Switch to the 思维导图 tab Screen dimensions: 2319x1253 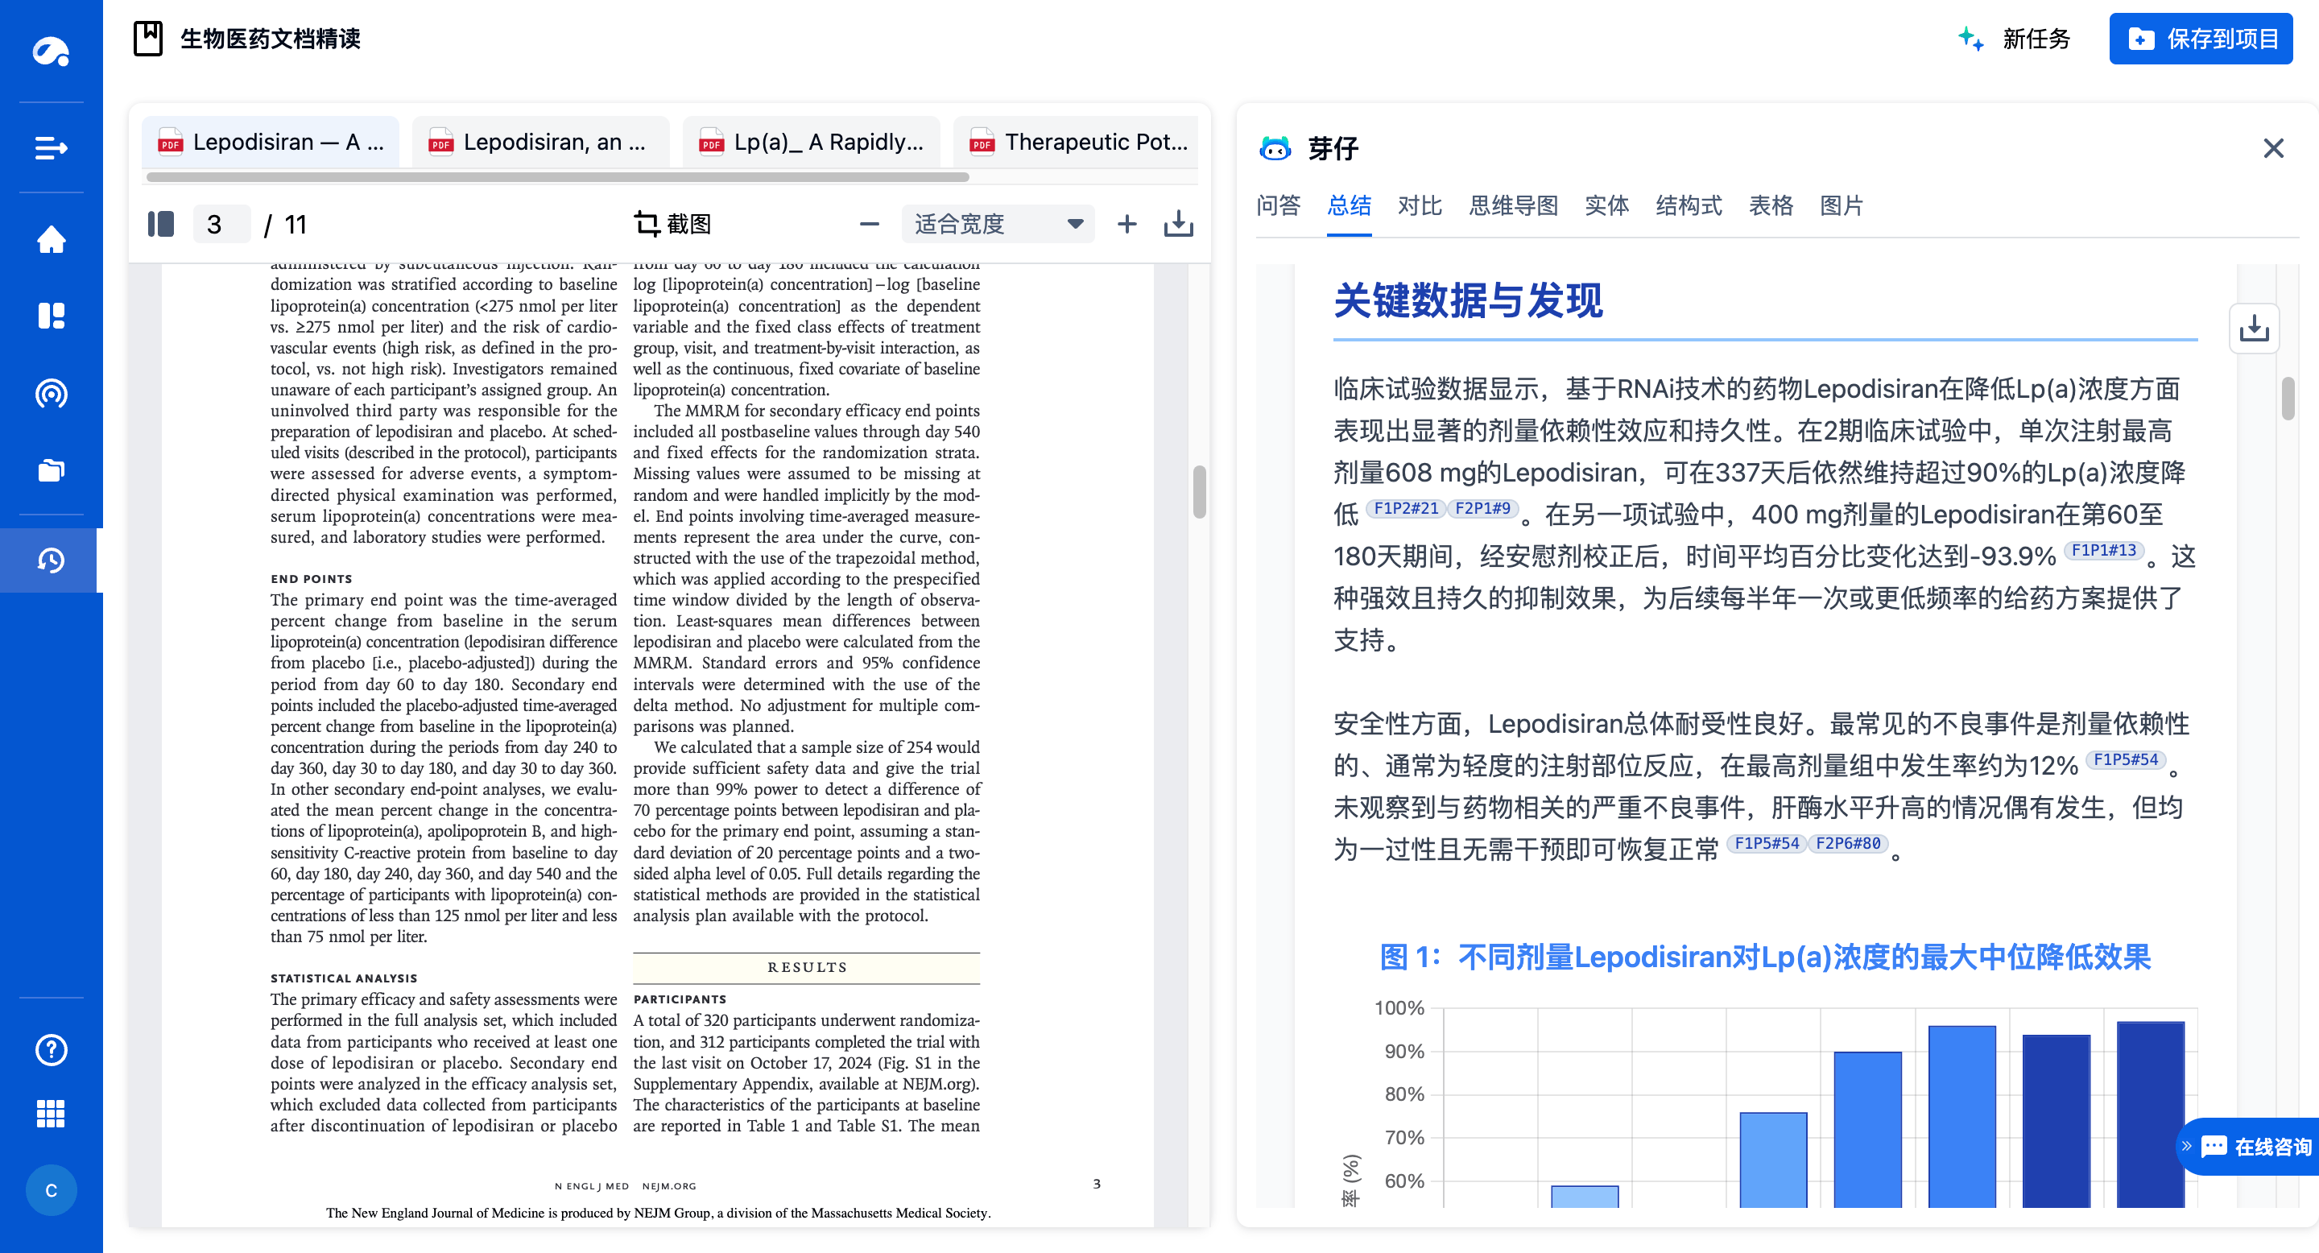(1514, 206)
